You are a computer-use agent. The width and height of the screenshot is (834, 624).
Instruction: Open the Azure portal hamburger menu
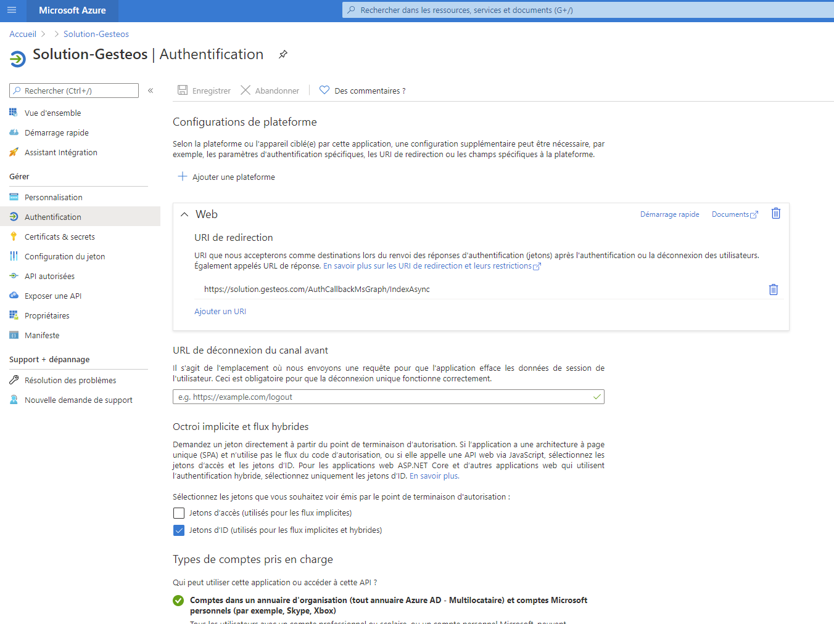(x=12, y=10)
